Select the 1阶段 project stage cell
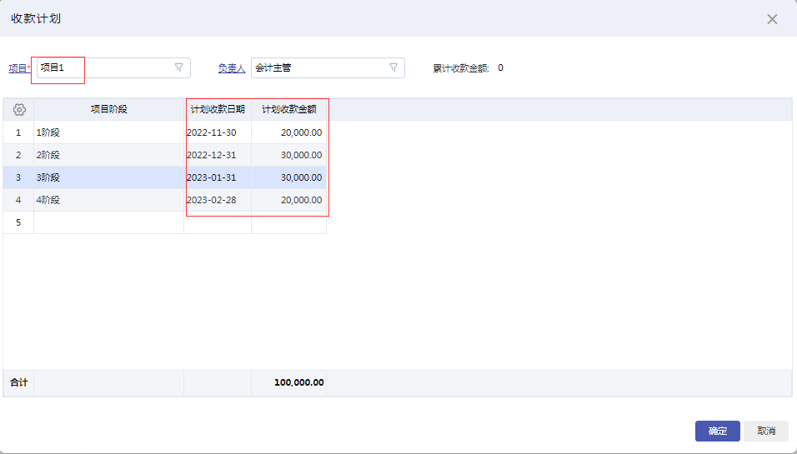Image resolution: width=797 pixels, height=454 pixels. [108, 132]
